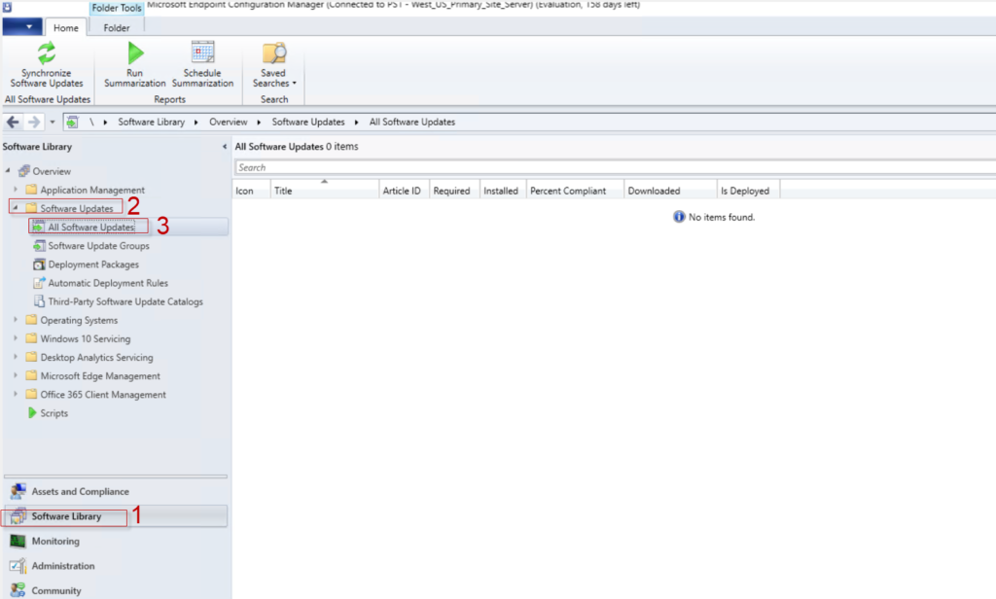Expand the Desktop Analytics Servicing node
The width and height of the screenshot is (996, 599).
pos(16,357)
